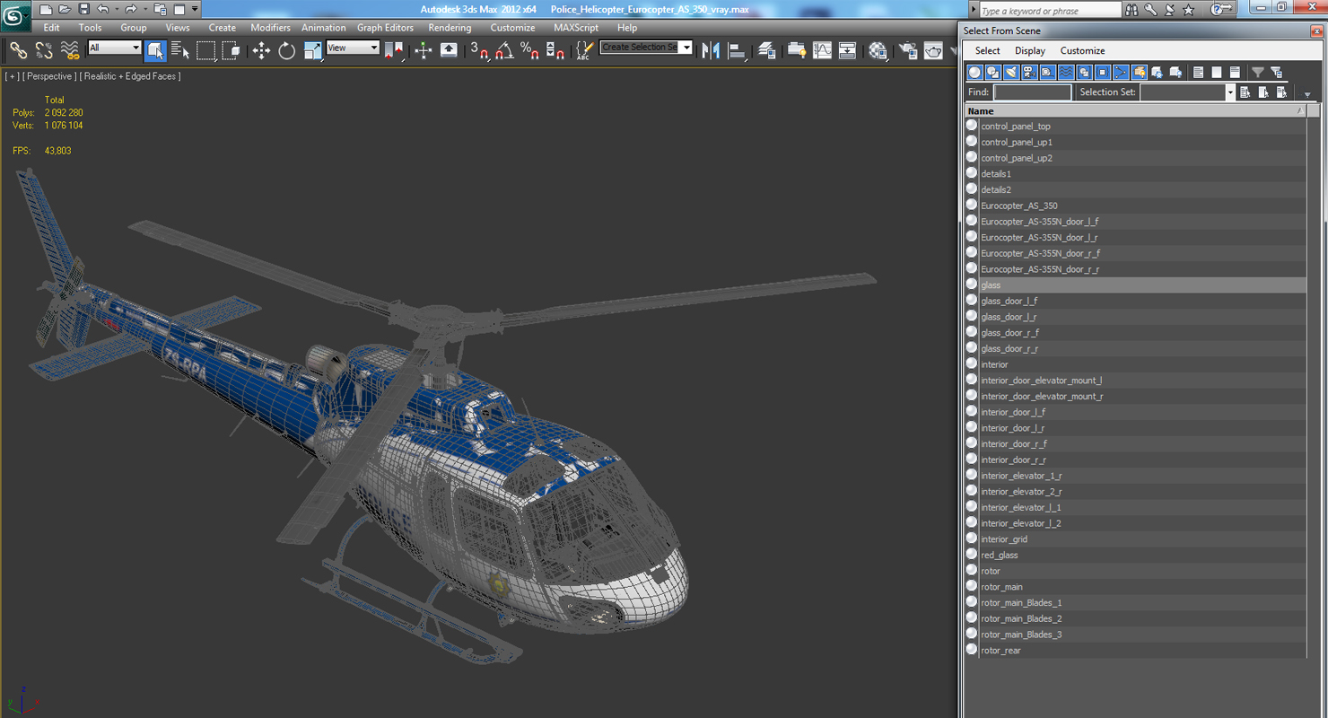The image size is (1328, 718).
Task: Open the Material Editor
Action: [x=878, y=50]
